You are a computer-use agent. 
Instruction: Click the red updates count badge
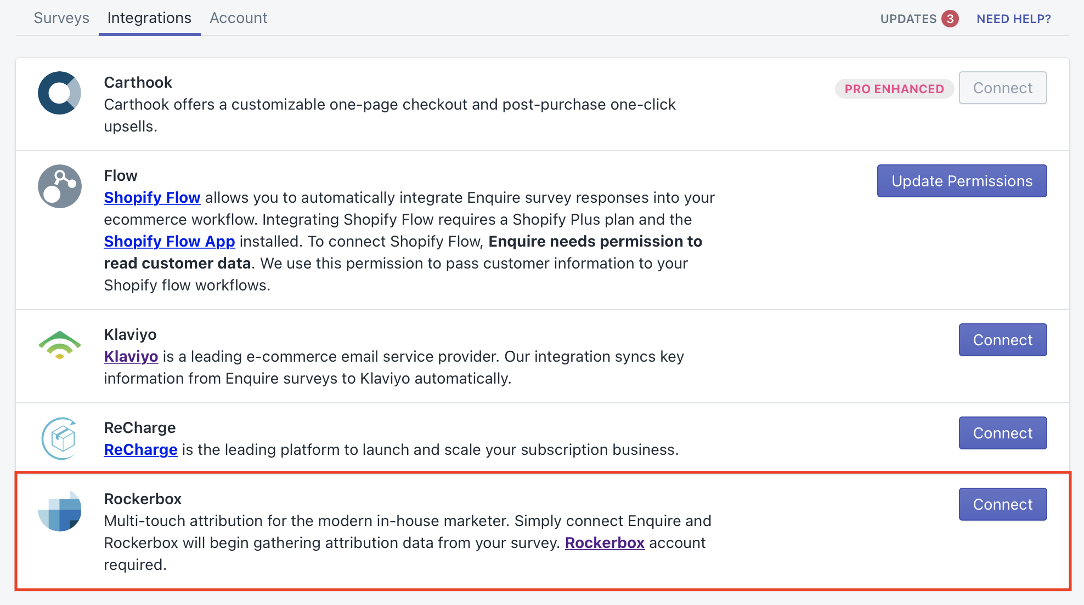click(x=950, y=19)
